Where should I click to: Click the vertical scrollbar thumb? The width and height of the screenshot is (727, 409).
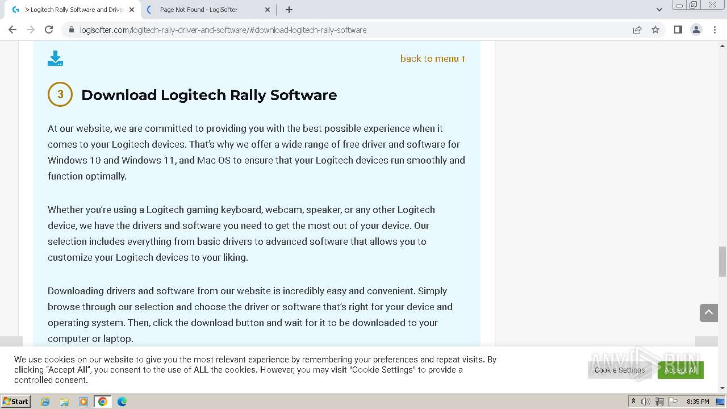[x=722, y=261]
